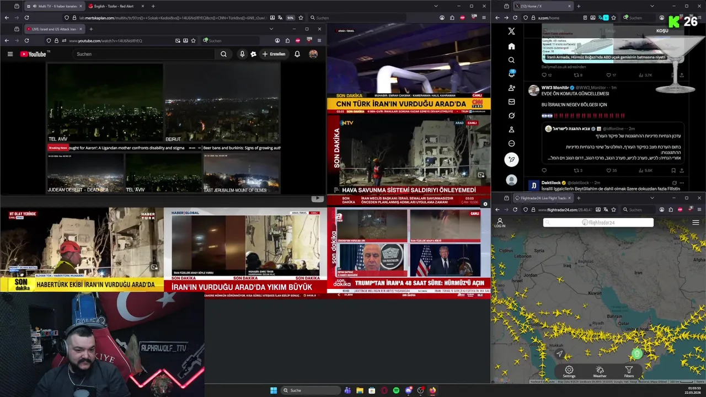The image size is (706, 397).
Task: Open Flightradar24 map Settings
Action: click(569, 372)
